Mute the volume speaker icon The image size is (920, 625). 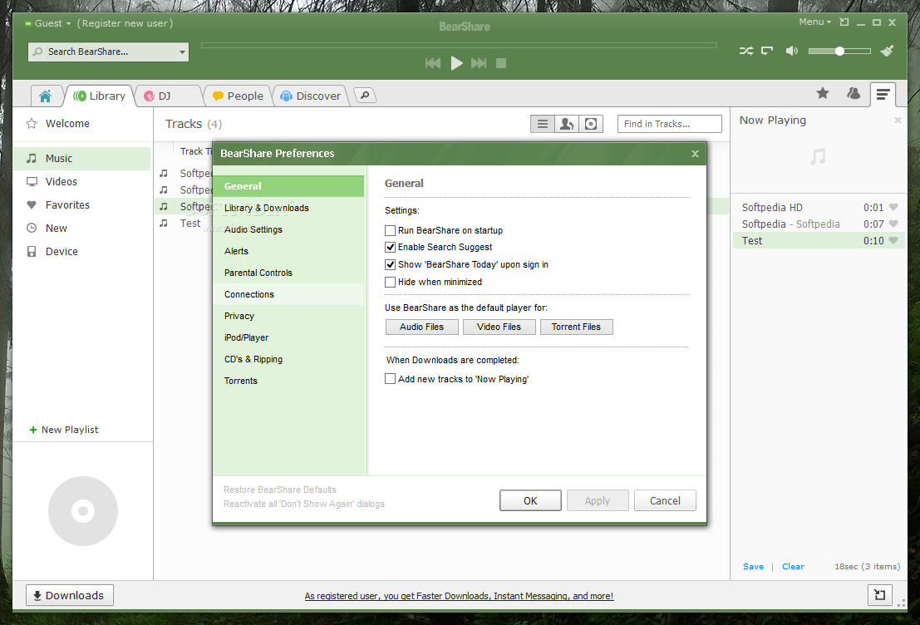coord(791,51)
